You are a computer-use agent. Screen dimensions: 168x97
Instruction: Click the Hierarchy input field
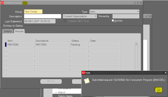126,16
